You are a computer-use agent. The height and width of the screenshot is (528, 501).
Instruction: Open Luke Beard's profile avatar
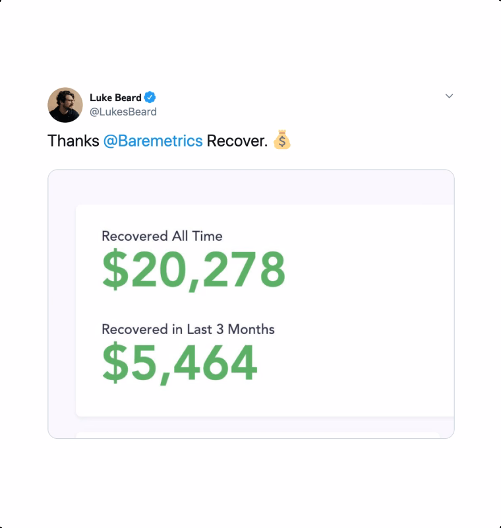65,105
